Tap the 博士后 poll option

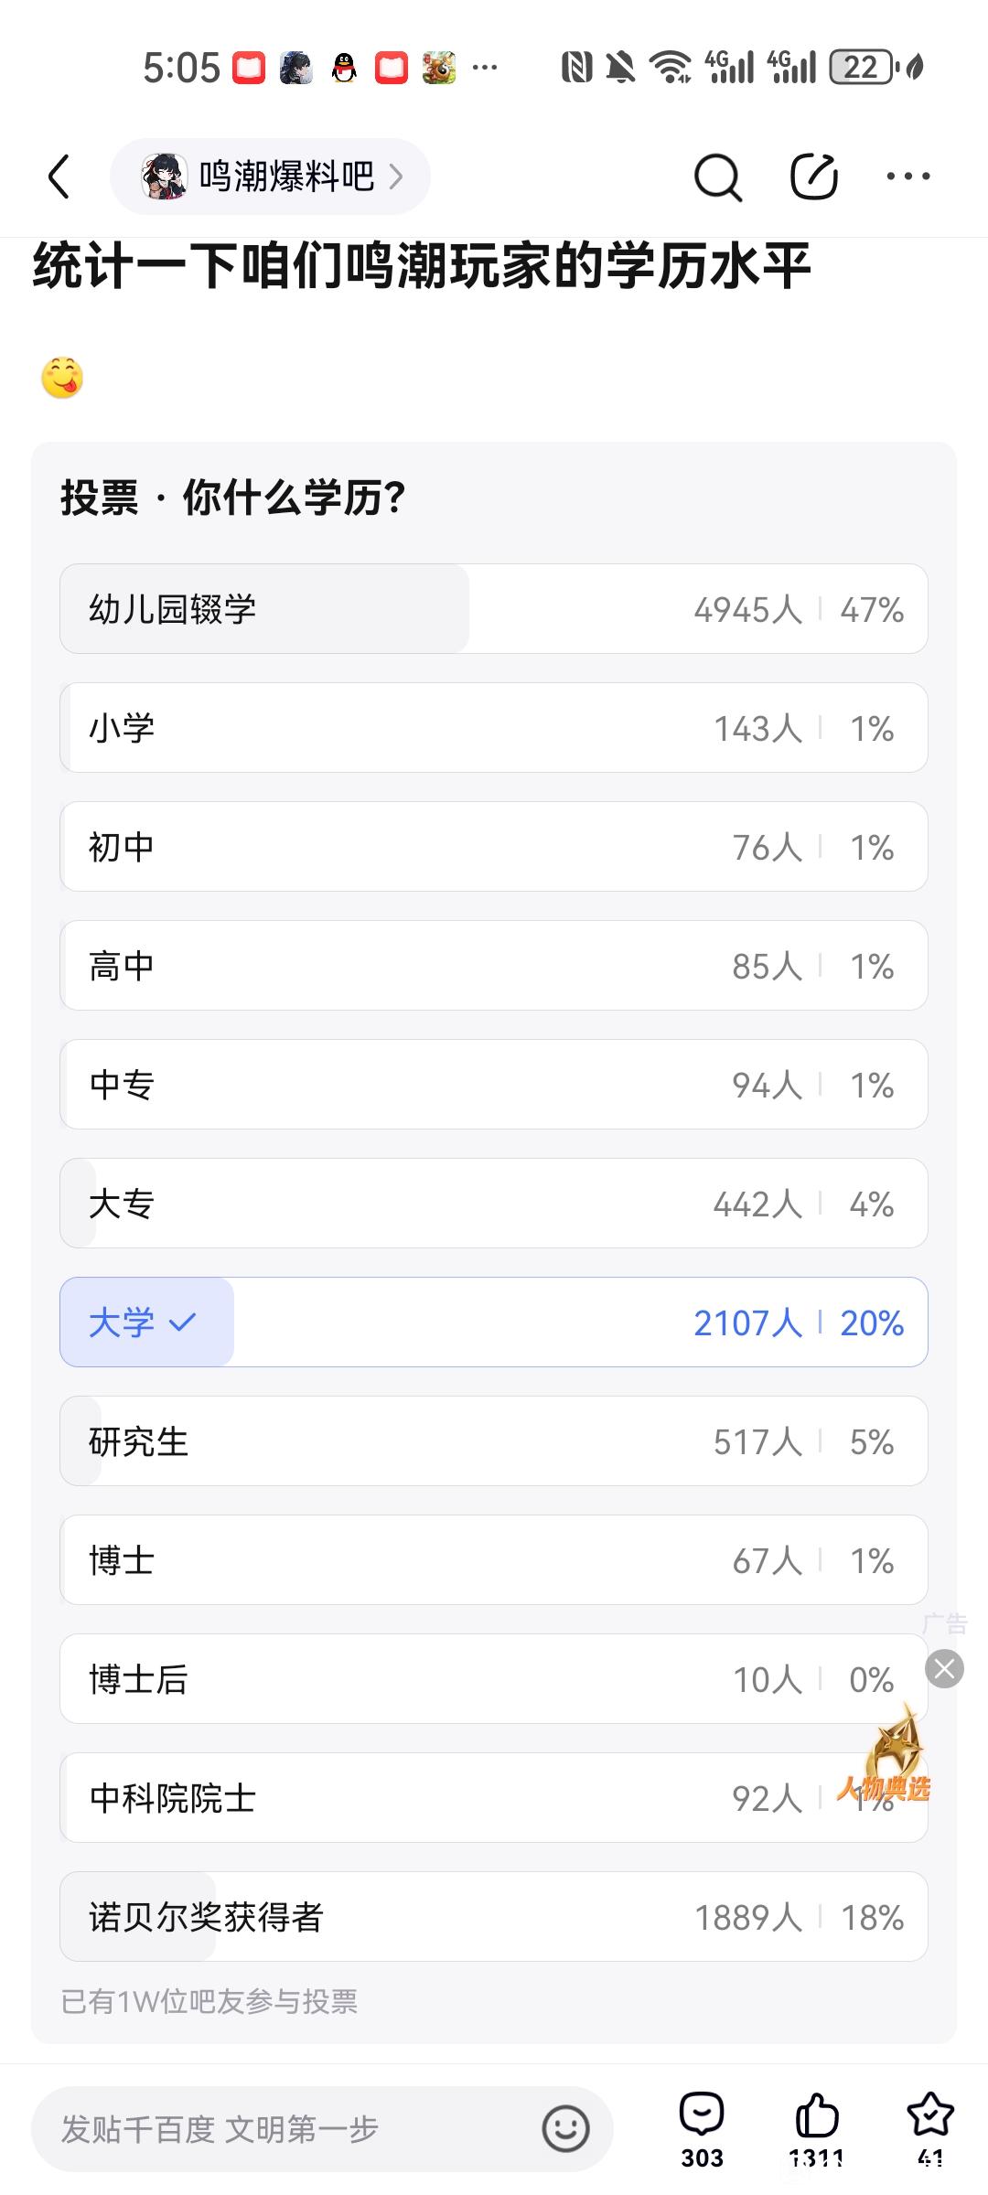494,1679
